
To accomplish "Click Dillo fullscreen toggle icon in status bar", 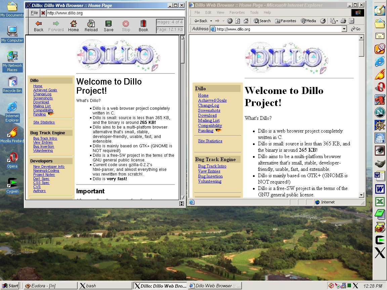I will [182, 203].
